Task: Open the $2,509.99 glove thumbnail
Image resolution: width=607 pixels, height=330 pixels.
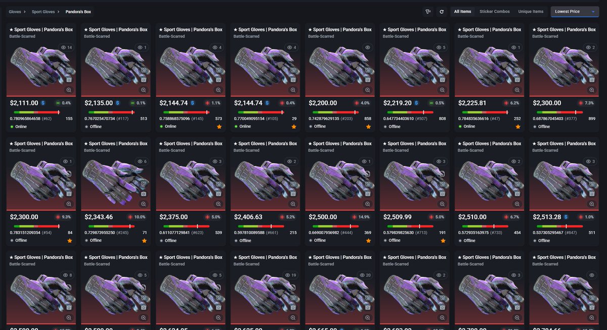Action: tap(414, 180)
